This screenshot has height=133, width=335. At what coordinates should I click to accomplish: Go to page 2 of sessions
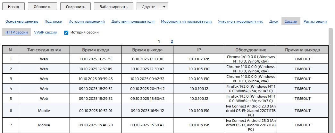[172, 41]
